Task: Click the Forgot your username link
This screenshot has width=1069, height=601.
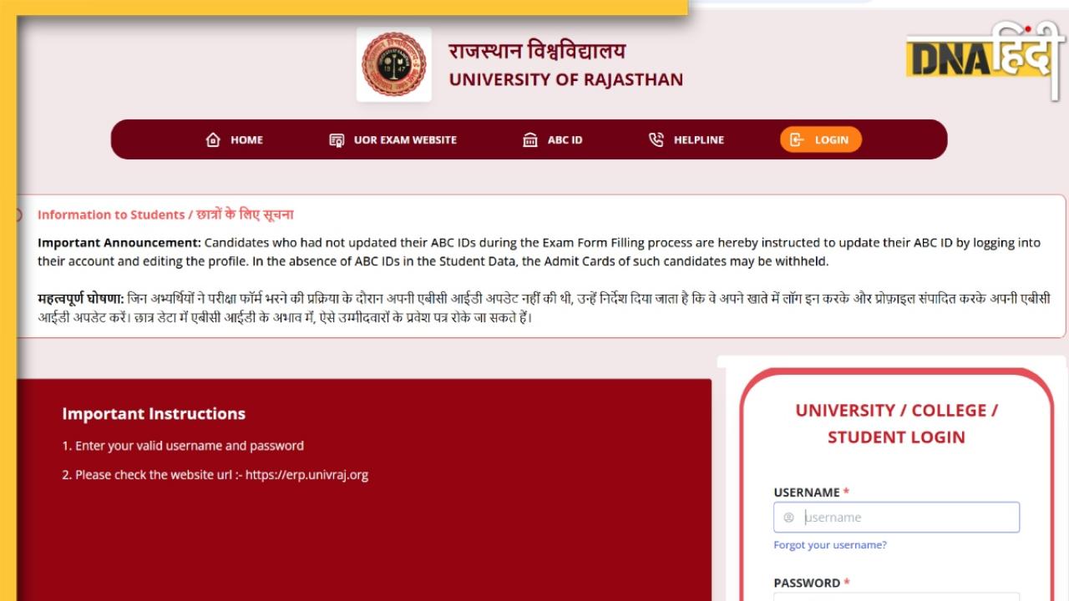Action: 830,545
